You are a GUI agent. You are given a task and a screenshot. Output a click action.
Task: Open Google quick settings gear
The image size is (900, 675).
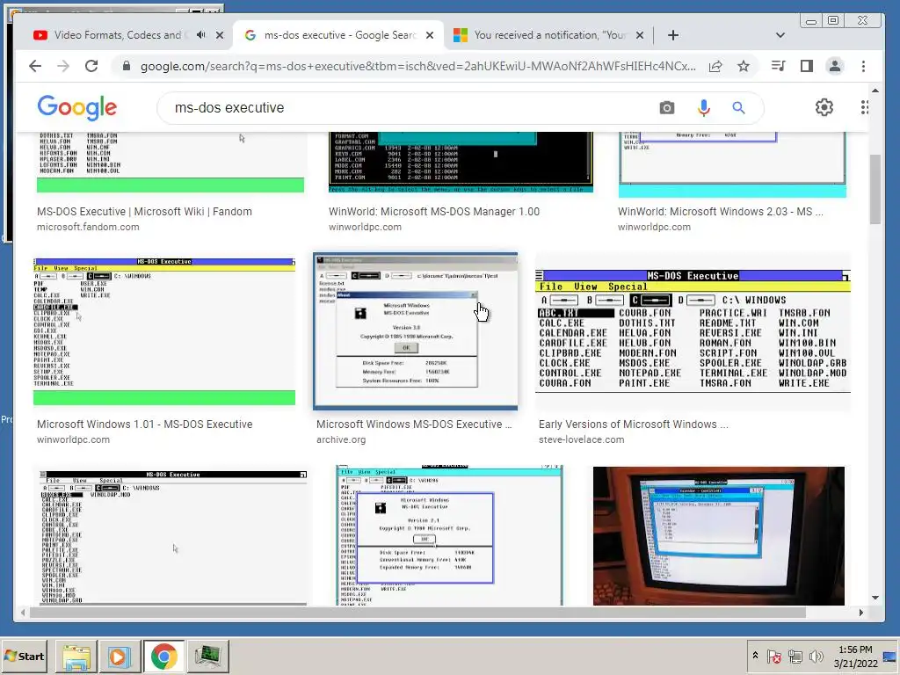[824, 107]
